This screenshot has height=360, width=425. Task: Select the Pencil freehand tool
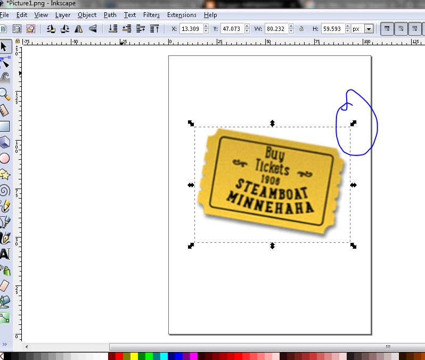[5, 206]
